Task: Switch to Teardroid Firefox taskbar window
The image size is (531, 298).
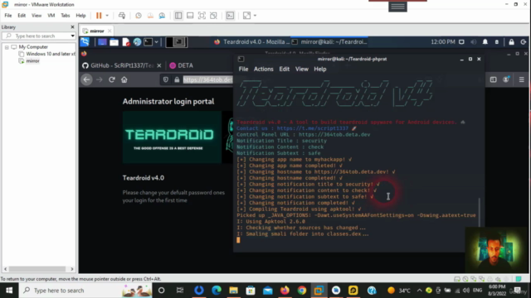Action: click(251, 42)
